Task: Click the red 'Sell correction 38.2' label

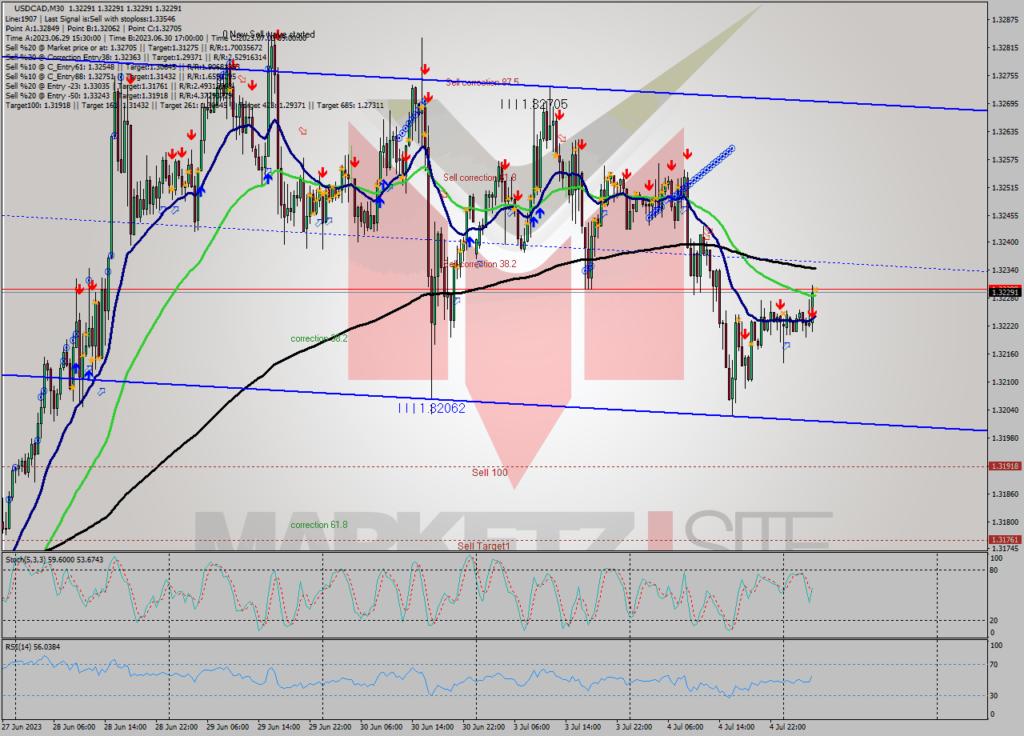Action: 480,263
